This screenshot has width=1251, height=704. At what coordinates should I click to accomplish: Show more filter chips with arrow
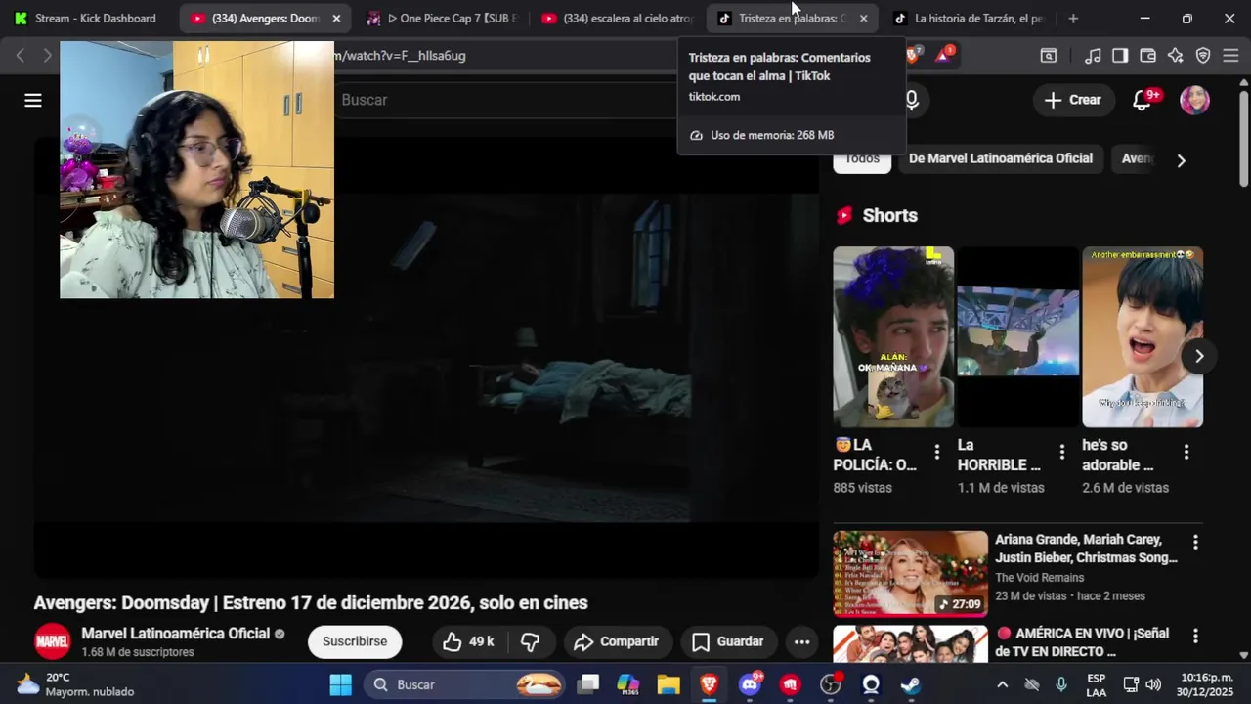pos(1181,160)
